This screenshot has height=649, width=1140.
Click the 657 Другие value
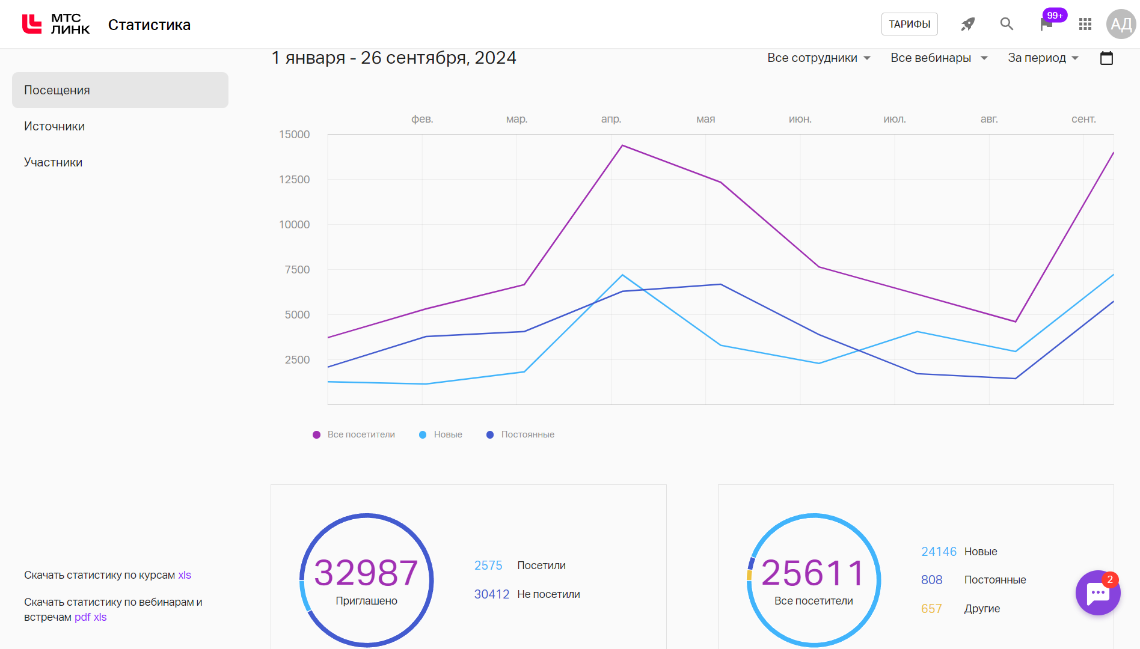pyautogui.click(x=931, y=609)
